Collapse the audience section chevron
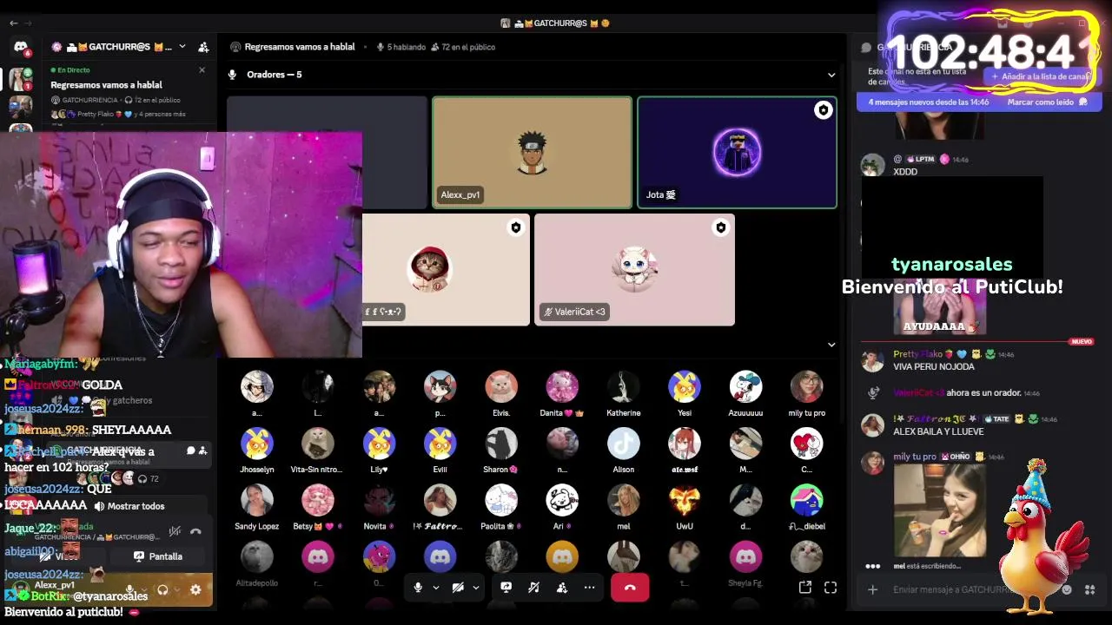This screenshot has height=625, width=1112. tap(831, 344)
